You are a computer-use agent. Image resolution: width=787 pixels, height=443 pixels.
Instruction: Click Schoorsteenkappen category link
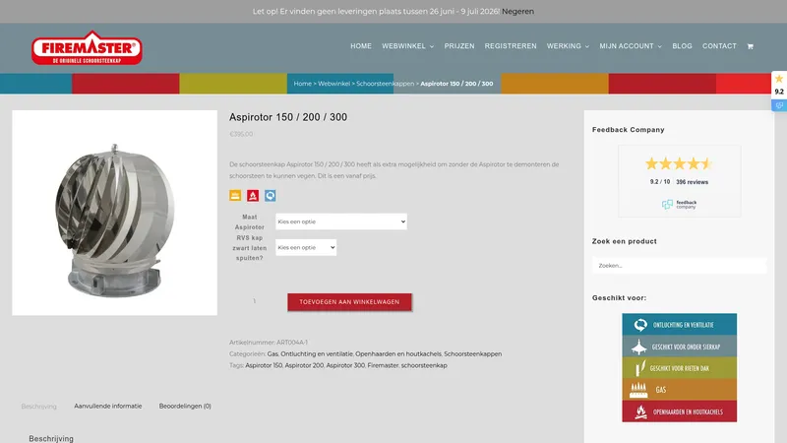pyautogui.click(x=473, y=354)
